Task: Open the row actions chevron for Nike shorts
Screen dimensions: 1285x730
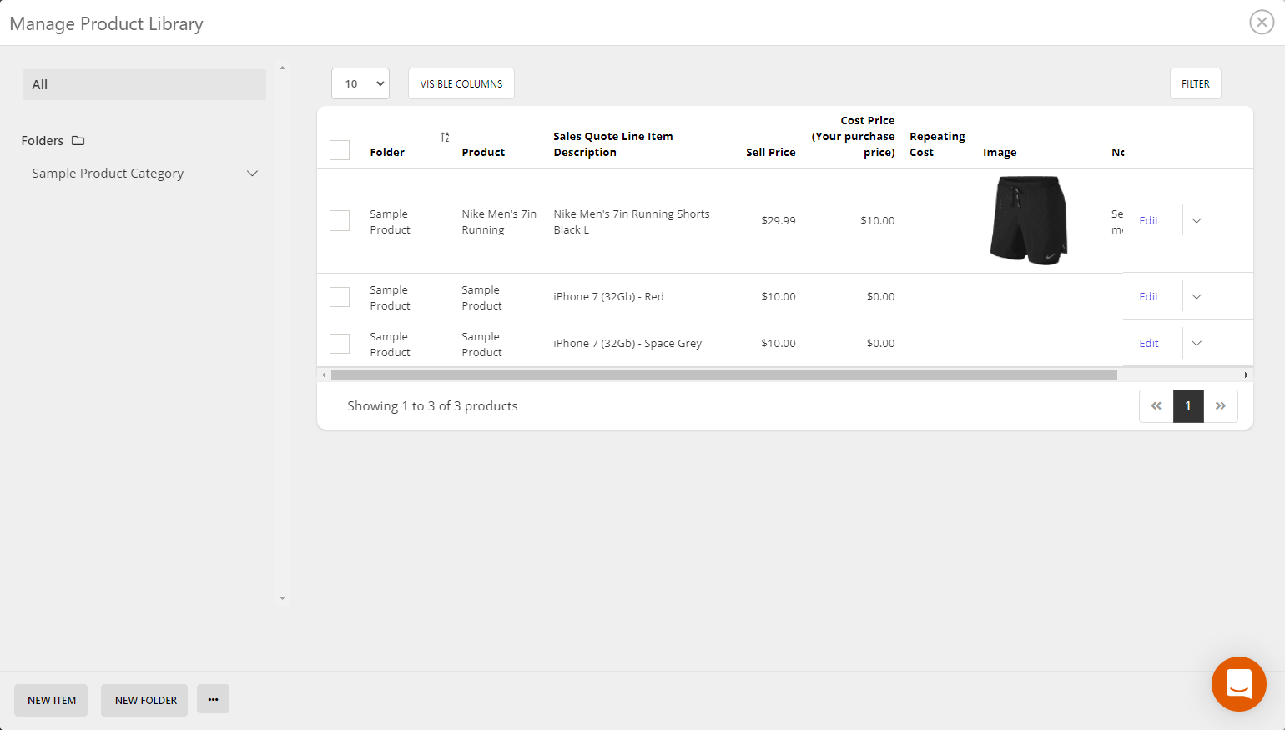Action: click(x=1197, y=220)
